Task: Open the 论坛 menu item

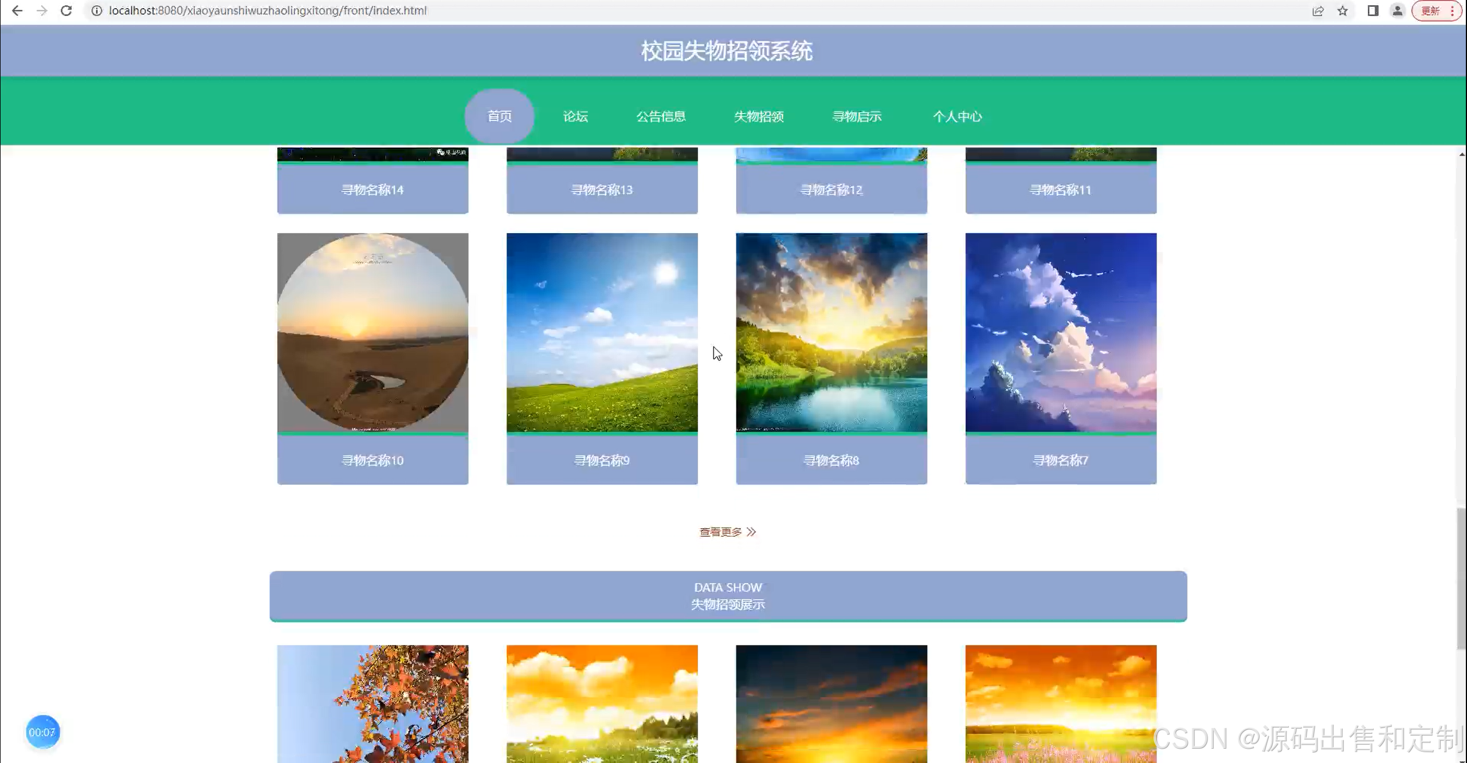Action: (575, 116)
